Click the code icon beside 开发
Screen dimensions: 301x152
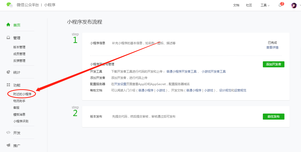[8, 133]
